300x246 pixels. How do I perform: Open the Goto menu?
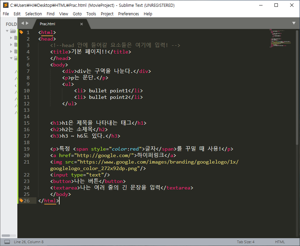pyautogui.click(x=77, y=14)
